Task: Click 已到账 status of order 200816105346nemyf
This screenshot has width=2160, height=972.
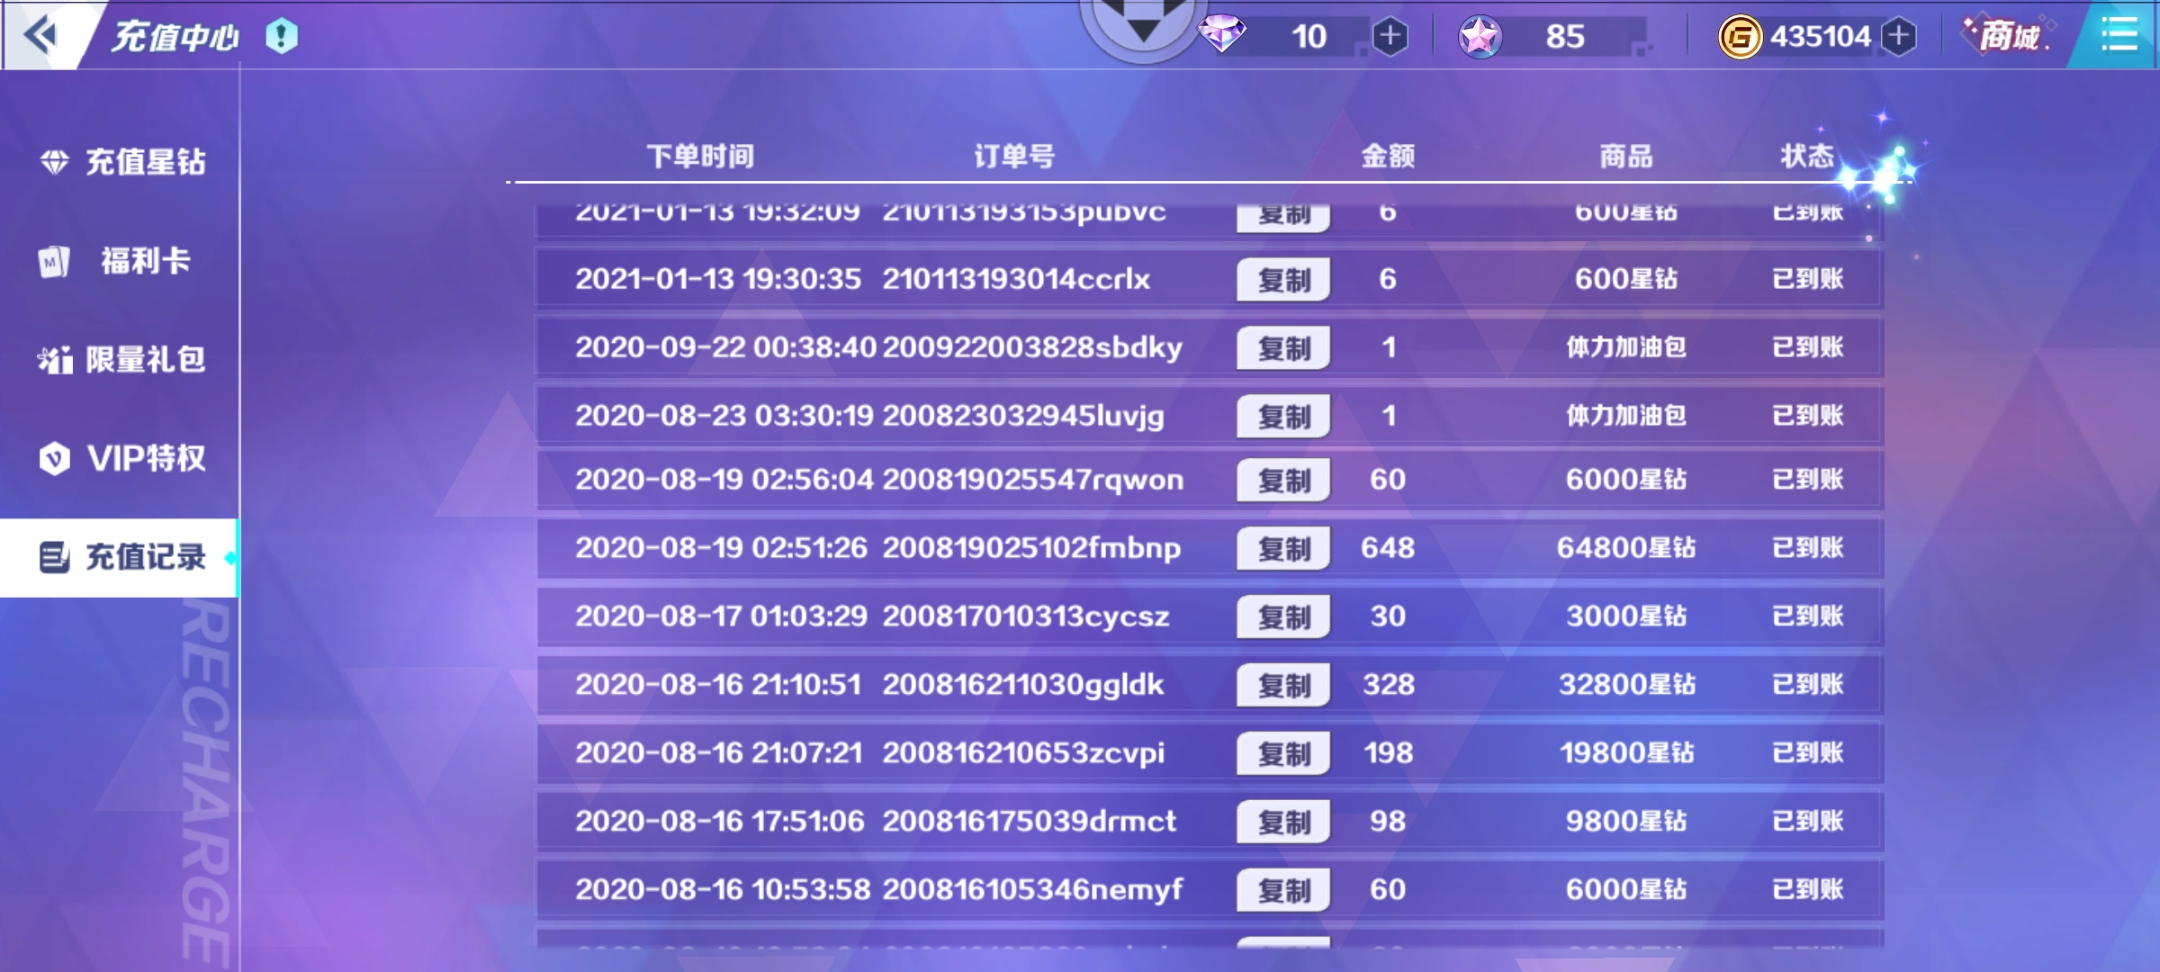Action: pos(1808,890)
